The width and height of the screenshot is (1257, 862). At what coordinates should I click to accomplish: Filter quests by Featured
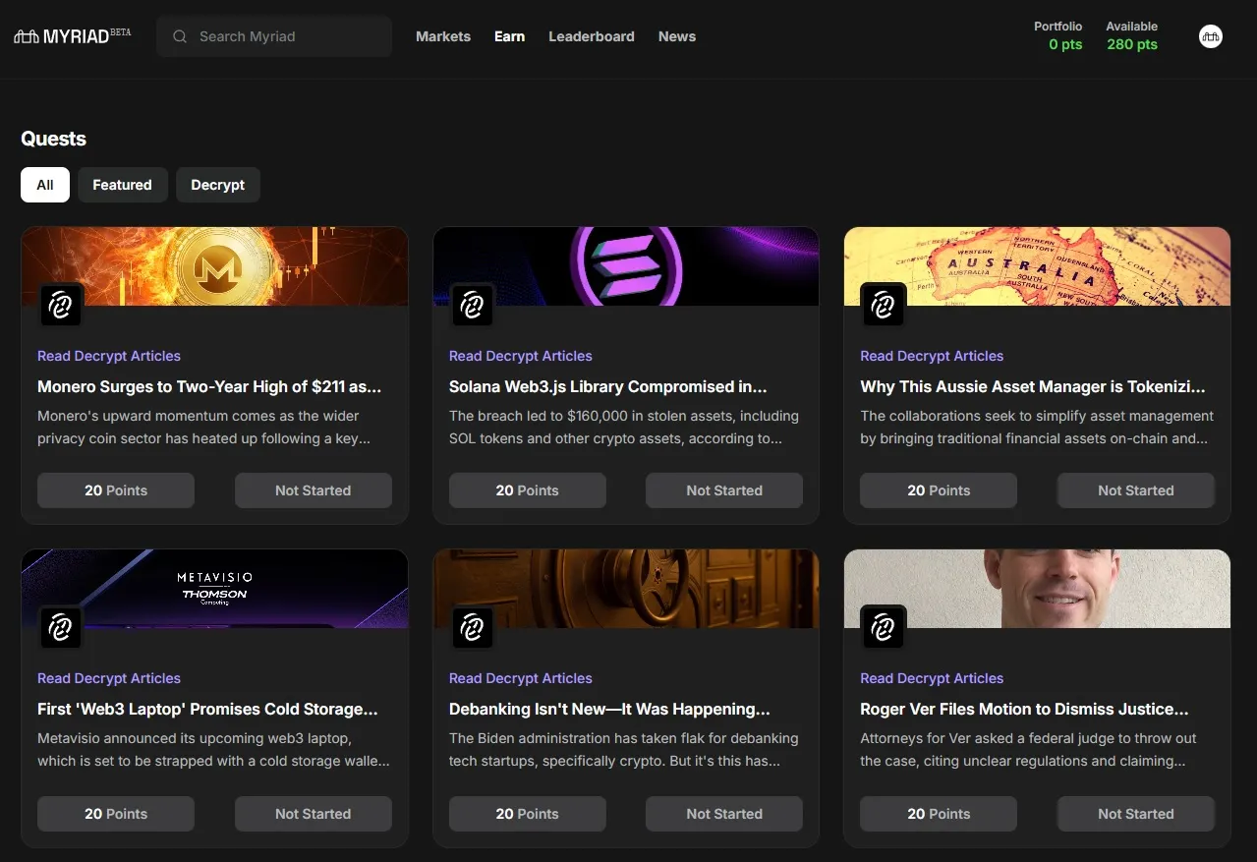tap(122, 185)
